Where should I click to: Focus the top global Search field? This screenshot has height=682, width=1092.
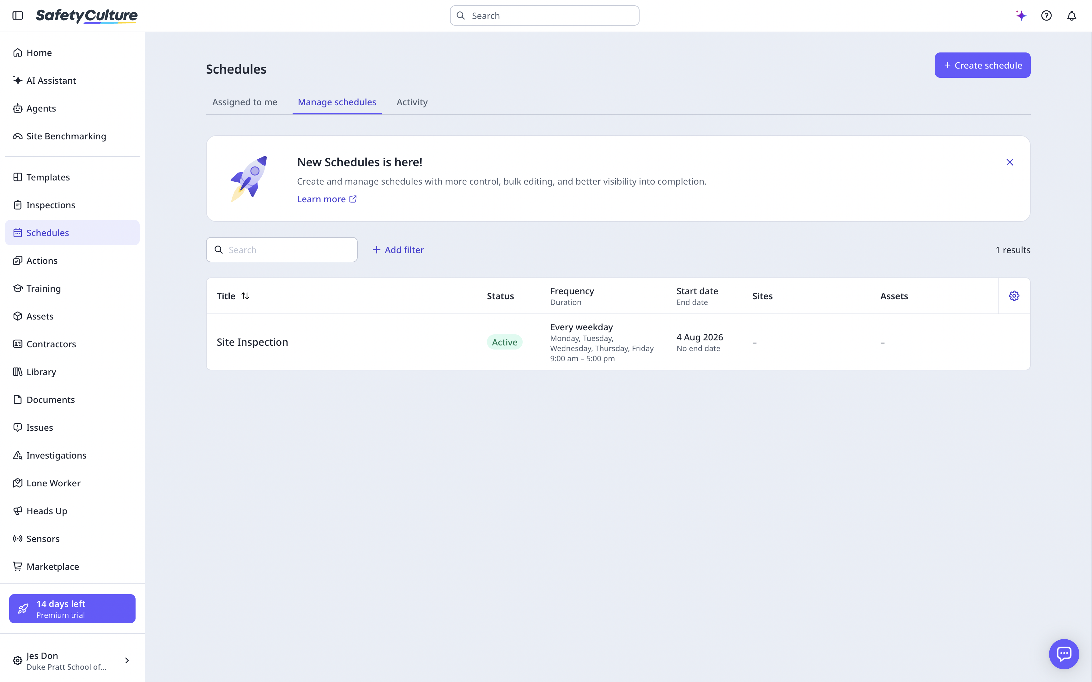[x=545, y=16]
